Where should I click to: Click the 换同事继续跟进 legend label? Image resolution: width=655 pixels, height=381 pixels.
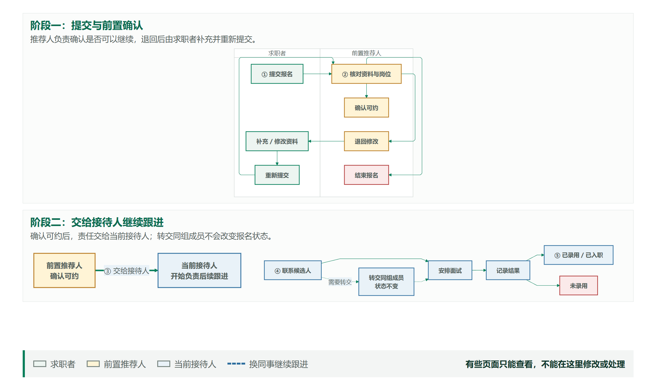pyautogui.click(x=278, y=364)
